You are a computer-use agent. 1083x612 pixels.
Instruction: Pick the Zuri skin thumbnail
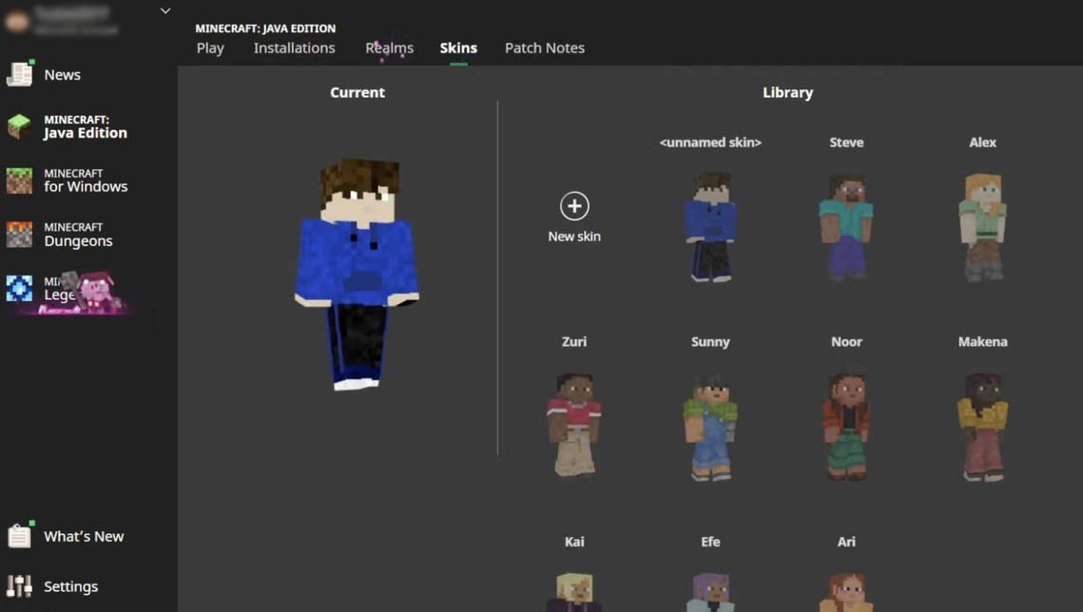[574, 425]
